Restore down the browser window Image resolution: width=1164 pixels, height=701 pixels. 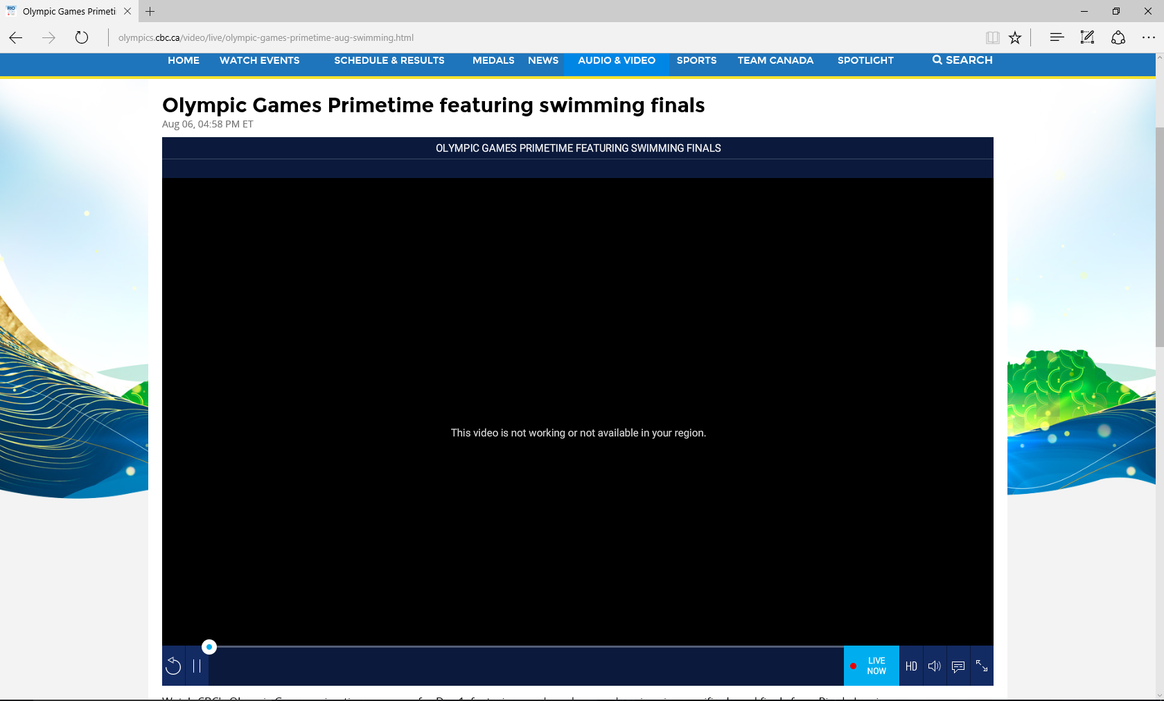tap(1115, 11)
